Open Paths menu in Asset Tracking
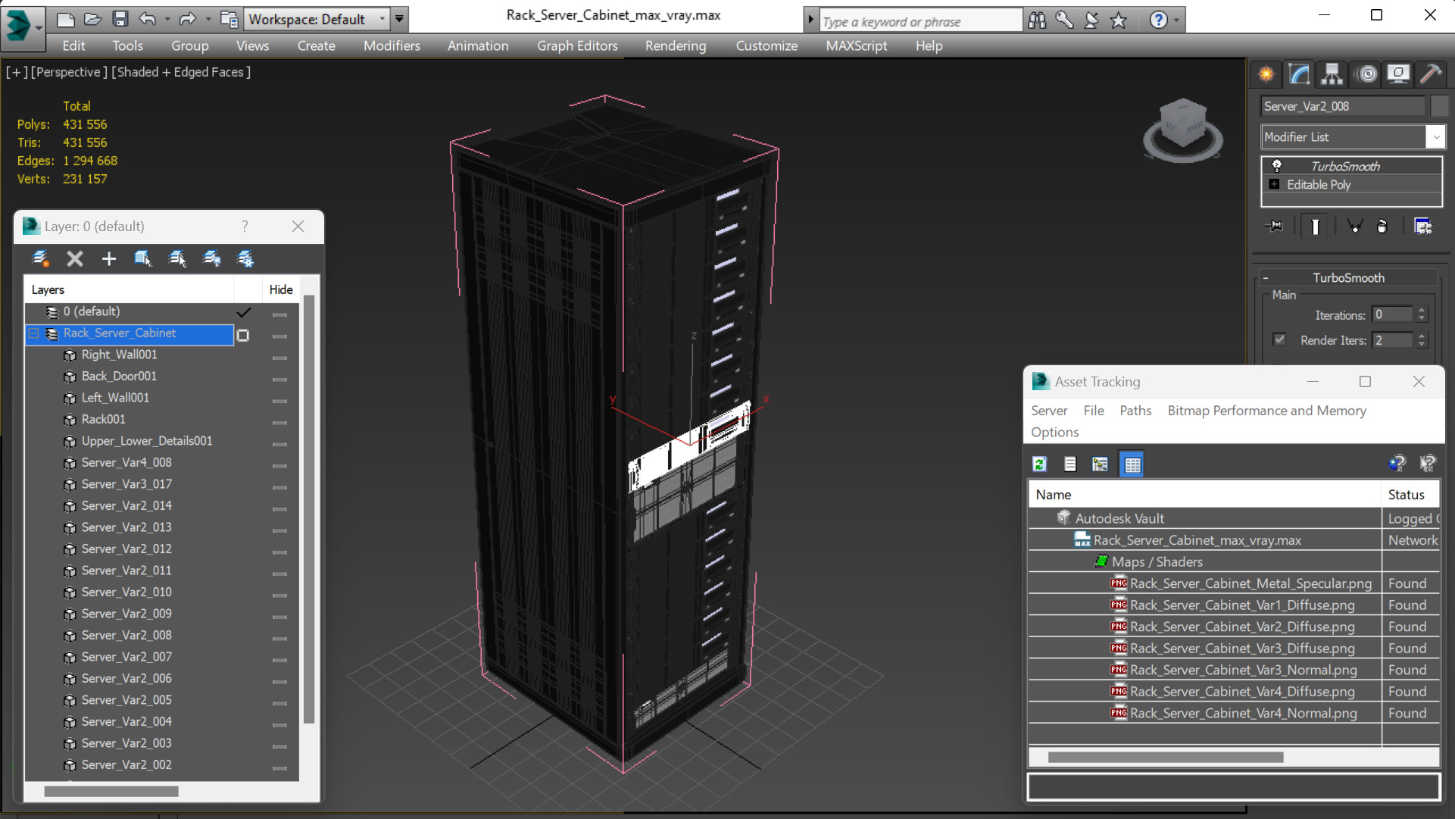 click(x=1135, y=411)
